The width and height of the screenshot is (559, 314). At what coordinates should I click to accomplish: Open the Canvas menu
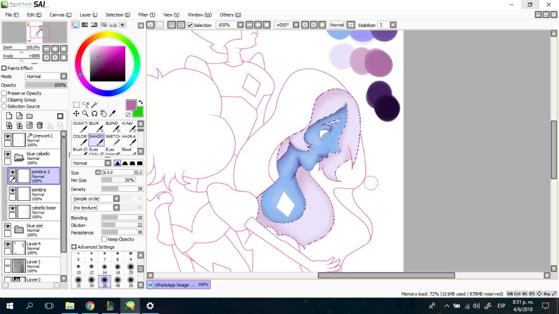(60, 14)
